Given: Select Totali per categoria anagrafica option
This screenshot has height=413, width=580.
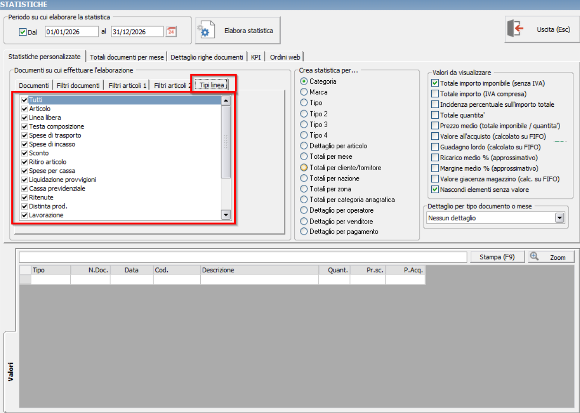Looking at the screenshot, I should pyautogui.click(x=304, y=199).
